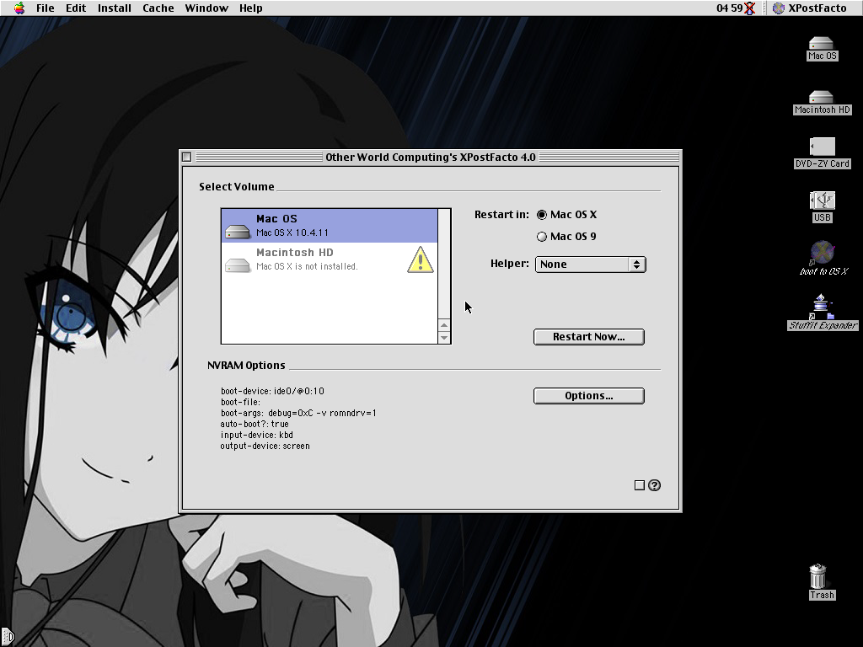Screen dimensions: 863x647
Task: Open the File menu
Action: tap(46, 8)
